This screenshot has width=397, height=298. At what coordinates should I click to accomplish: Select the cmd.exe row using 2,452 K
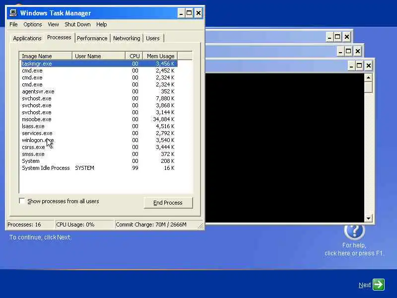tap(99, 71)
